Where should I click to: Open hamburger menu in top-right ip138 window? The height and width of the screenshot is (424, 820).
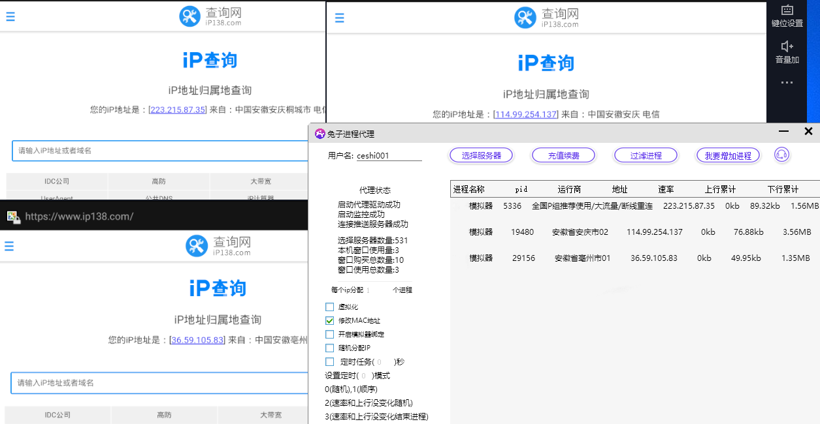click(x=339, y=18)
